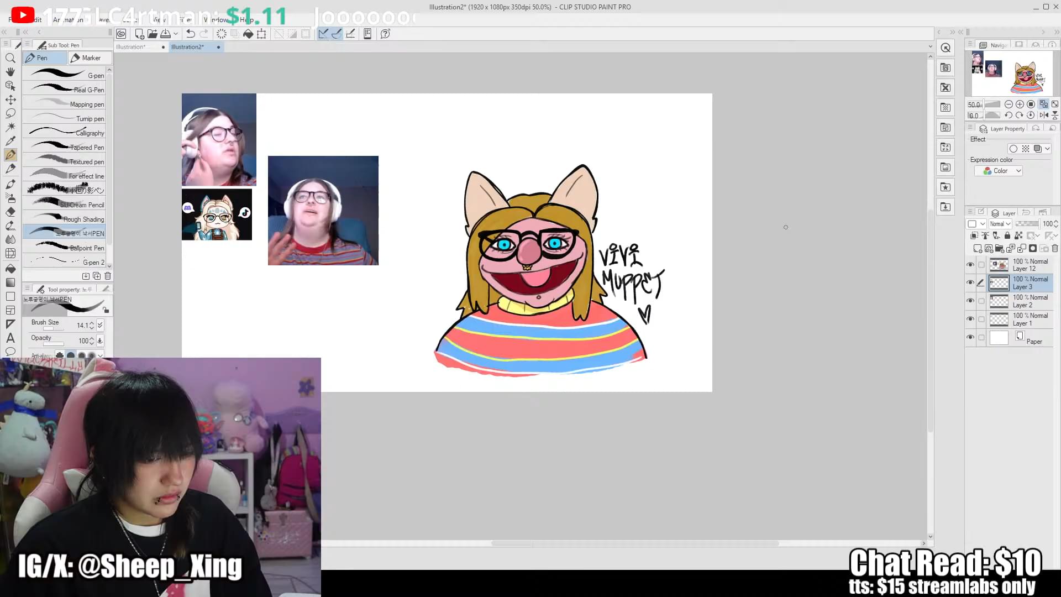Select the Fill bucket tool
The width and height of the screenshot is (1061, 597).
tap(10, 269)
